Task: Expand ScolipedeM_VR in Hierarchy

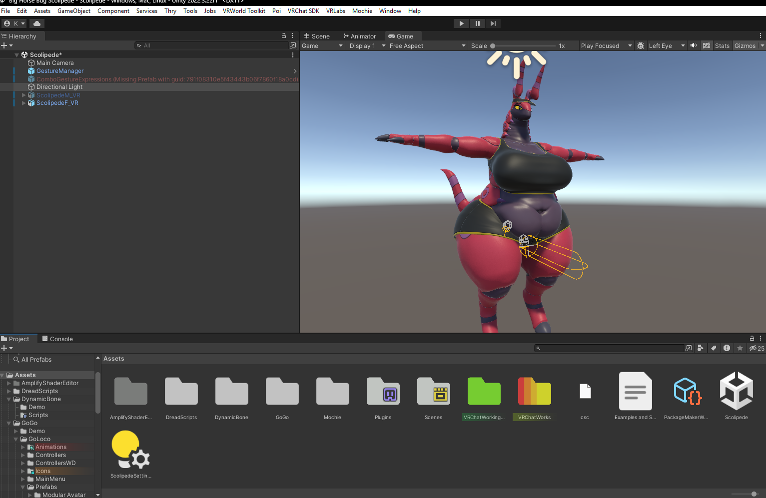Action: (x=23, y=95)
